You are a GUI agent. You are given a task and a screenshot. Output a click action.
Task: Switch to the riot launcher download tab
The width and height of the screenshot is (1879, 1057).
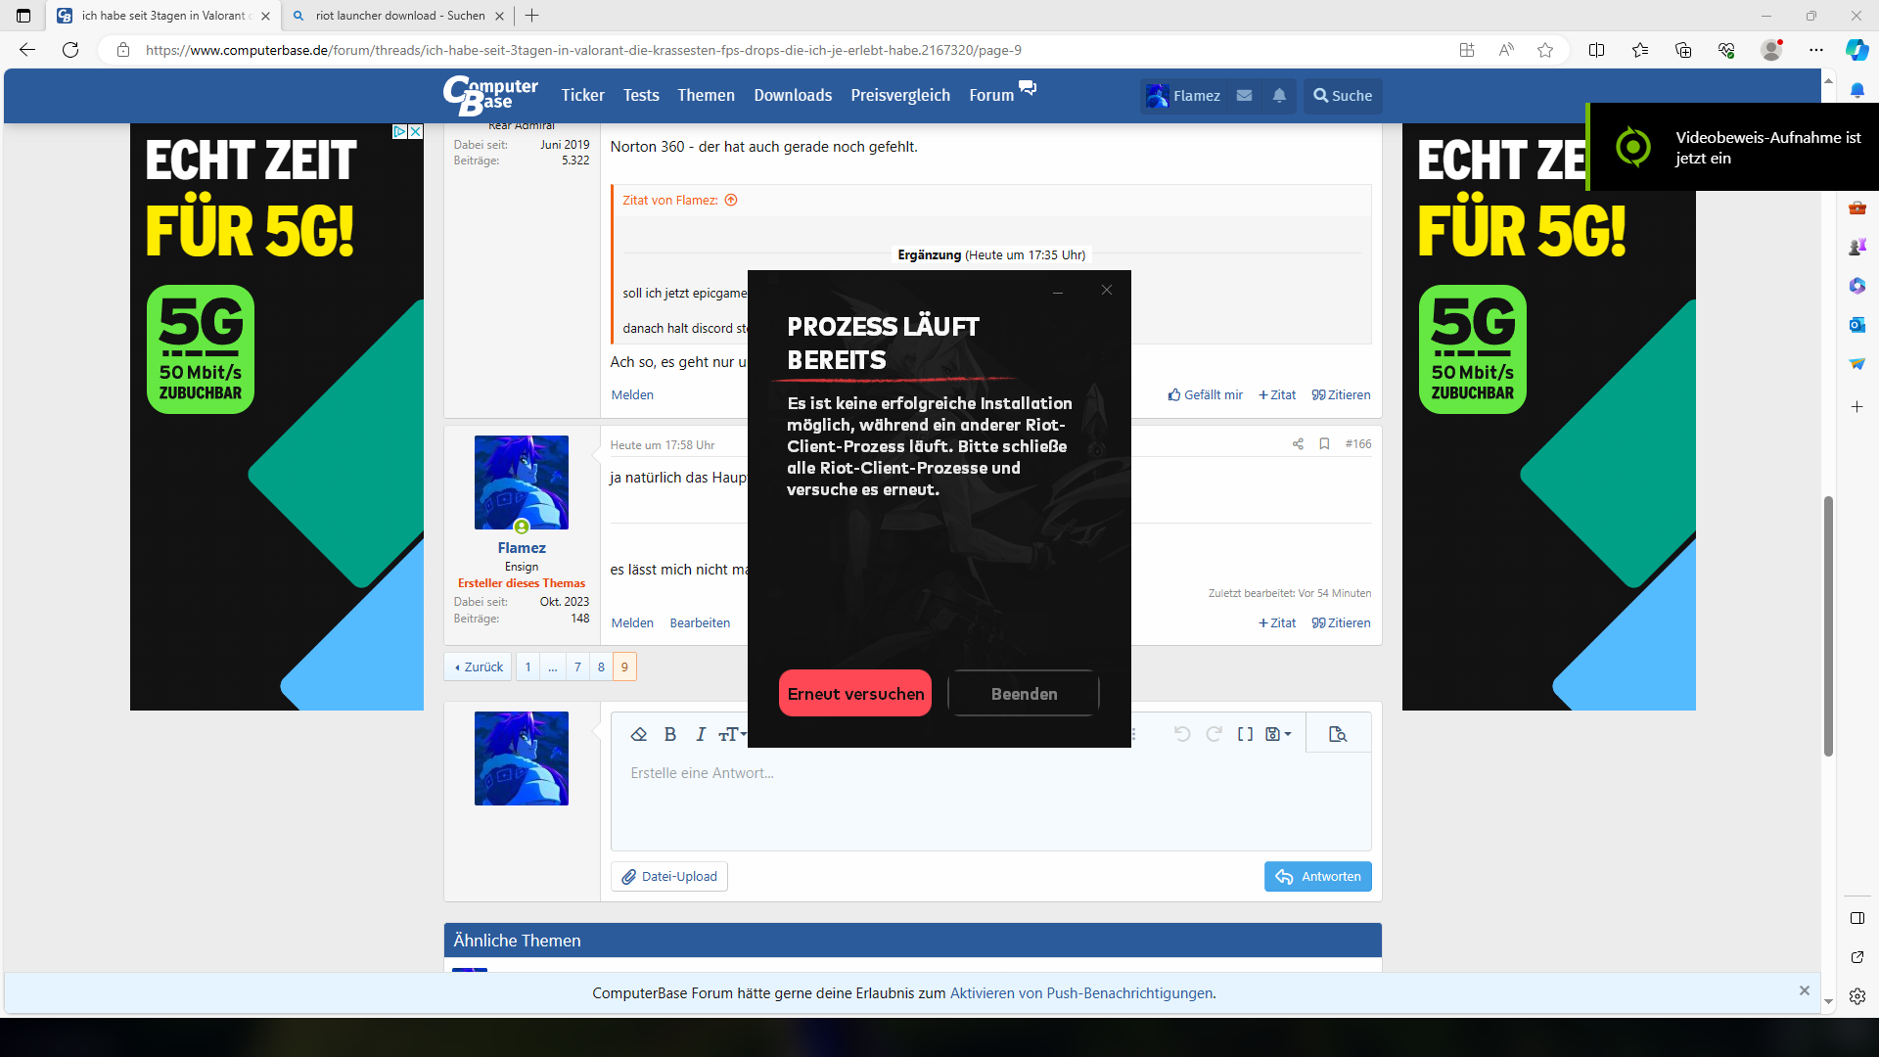399,16
